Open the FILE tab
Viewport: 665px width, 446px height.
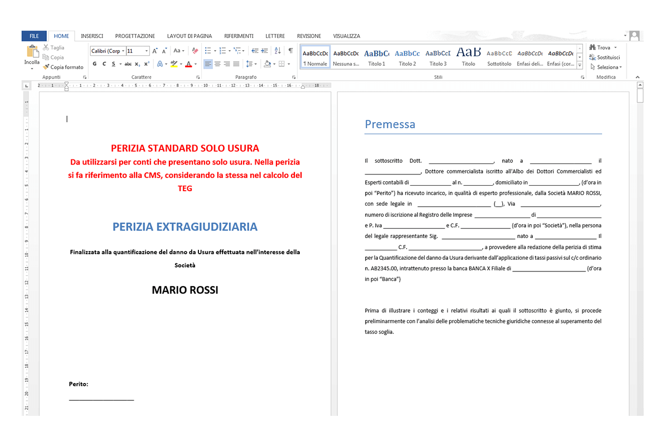pyautogui.click(x=35, y=36)
